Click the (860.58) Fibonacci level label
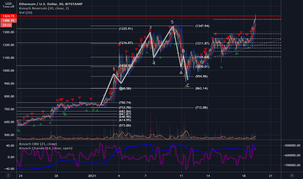This screenshot has height=179, width=303. (x=125, y=89)
